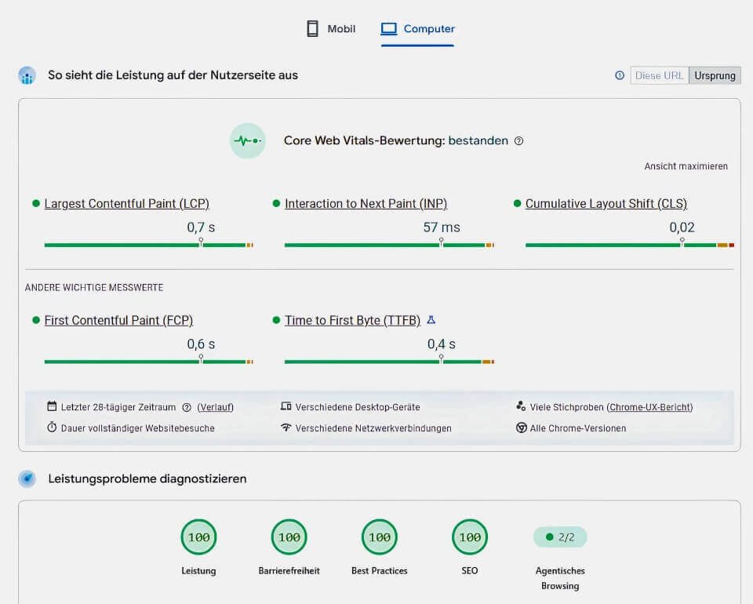Click the Chrome icon by Alle Chrome-Versionen
The image size is (753, 604).
(521, 428)
